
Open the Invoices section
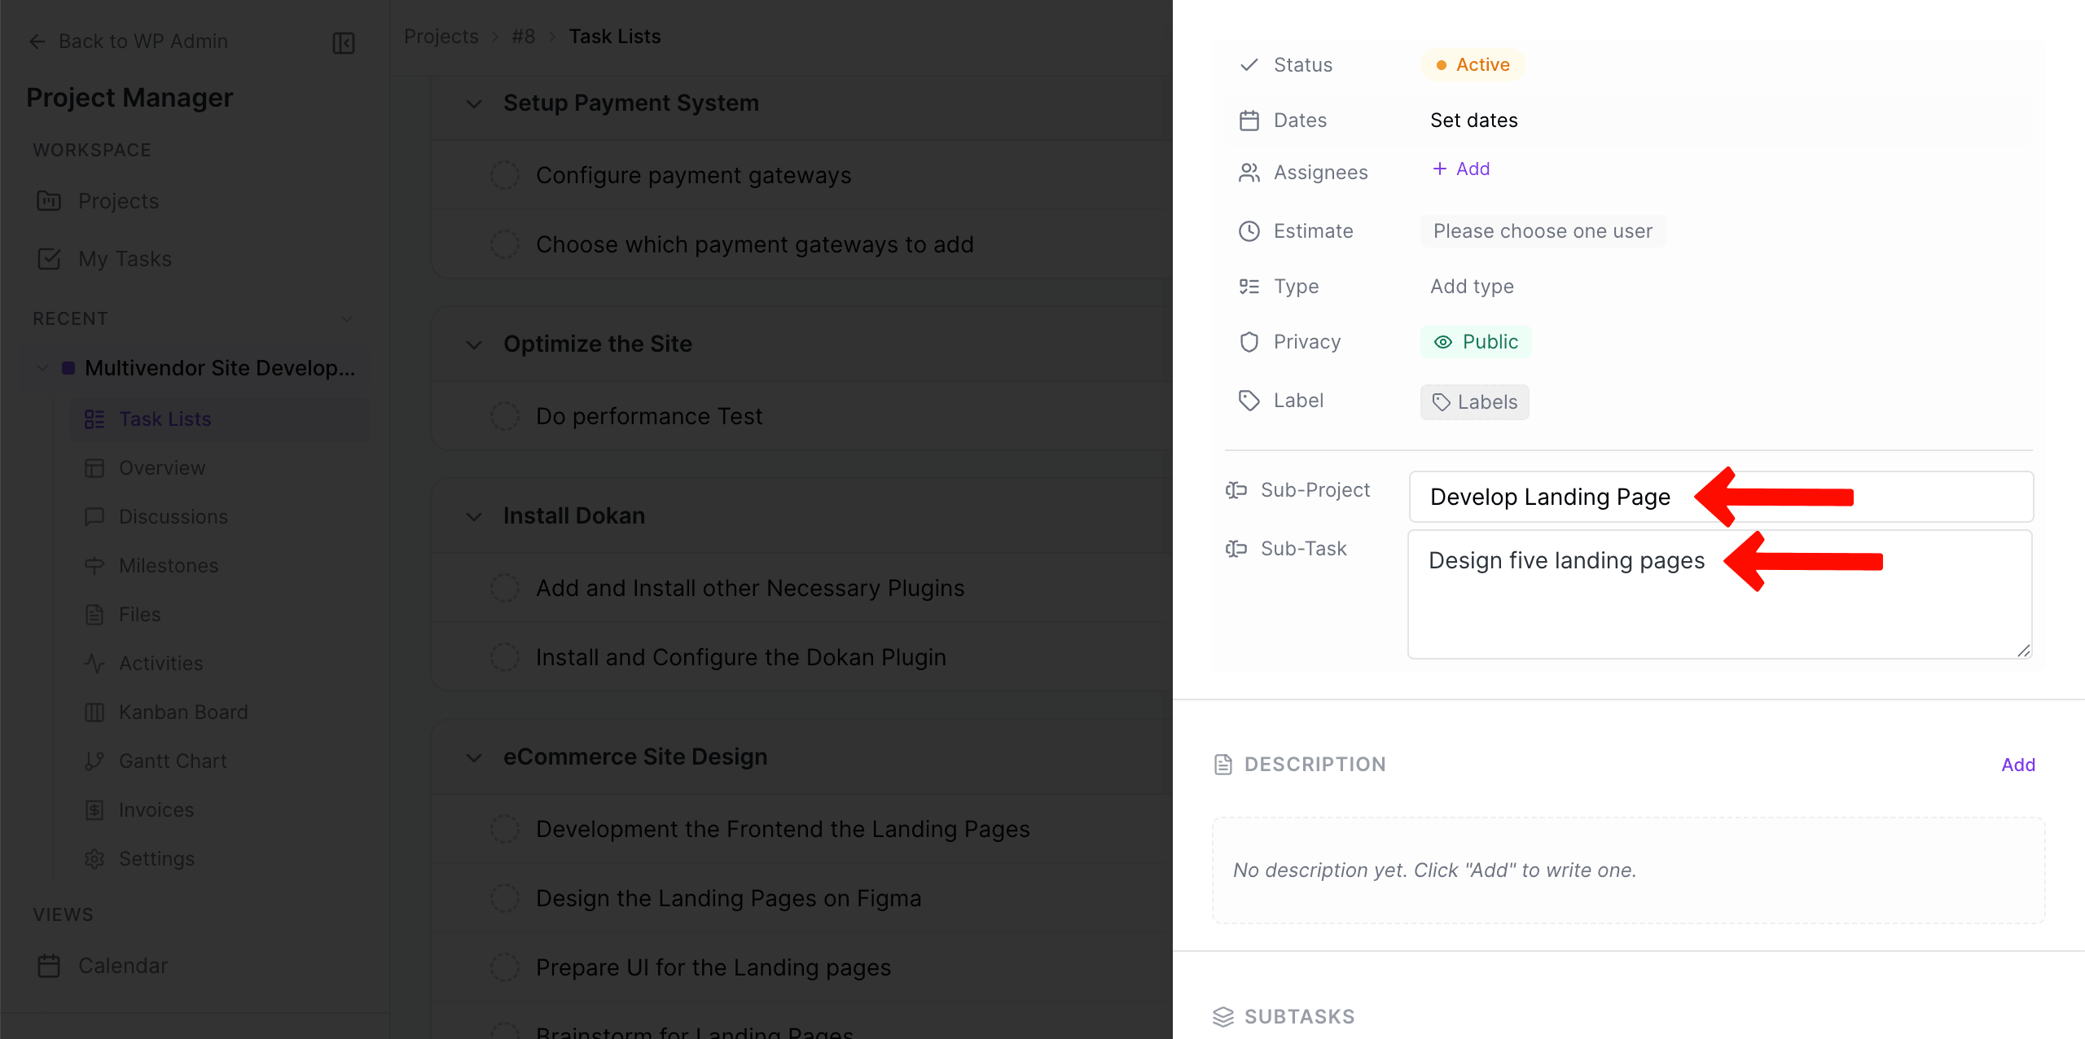coord(156,809)
